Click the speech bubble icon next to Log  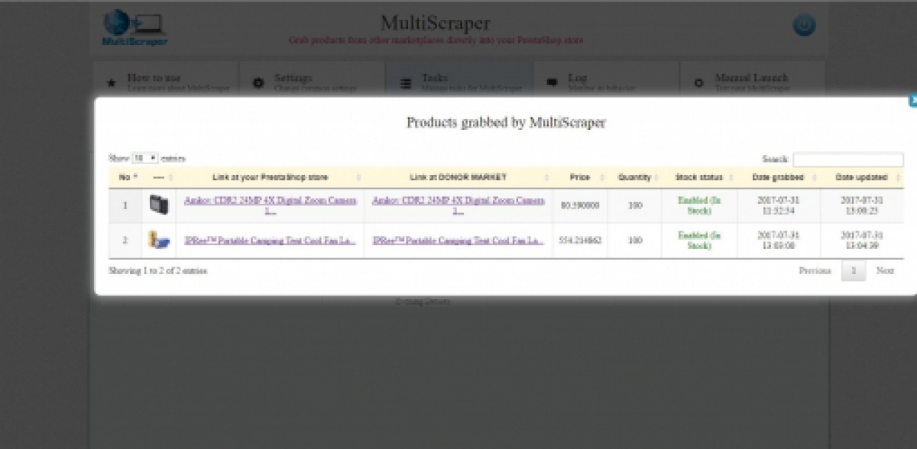[x=552, y=81]
